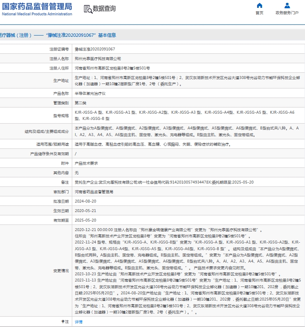Click intended use text 适用于高脂血症

click(153, 144)
